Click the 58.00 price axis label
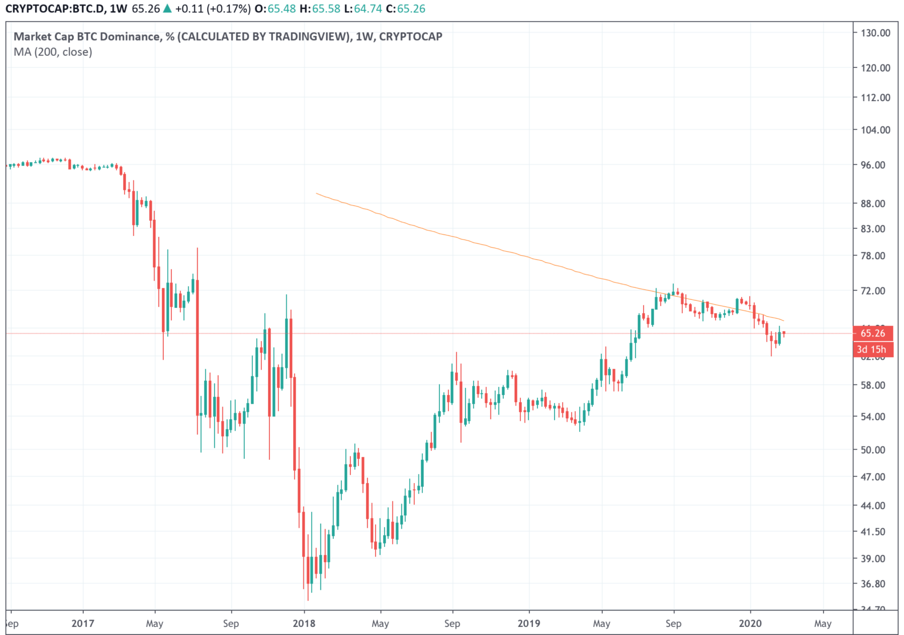The image size is (904, 635). tap(872, 386)
